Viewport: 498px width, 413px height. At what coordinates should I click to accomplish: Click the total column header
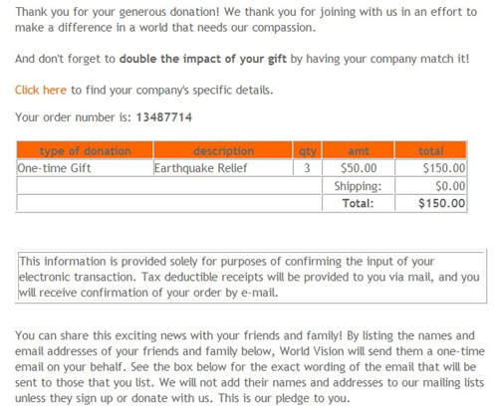pos(431,151)
